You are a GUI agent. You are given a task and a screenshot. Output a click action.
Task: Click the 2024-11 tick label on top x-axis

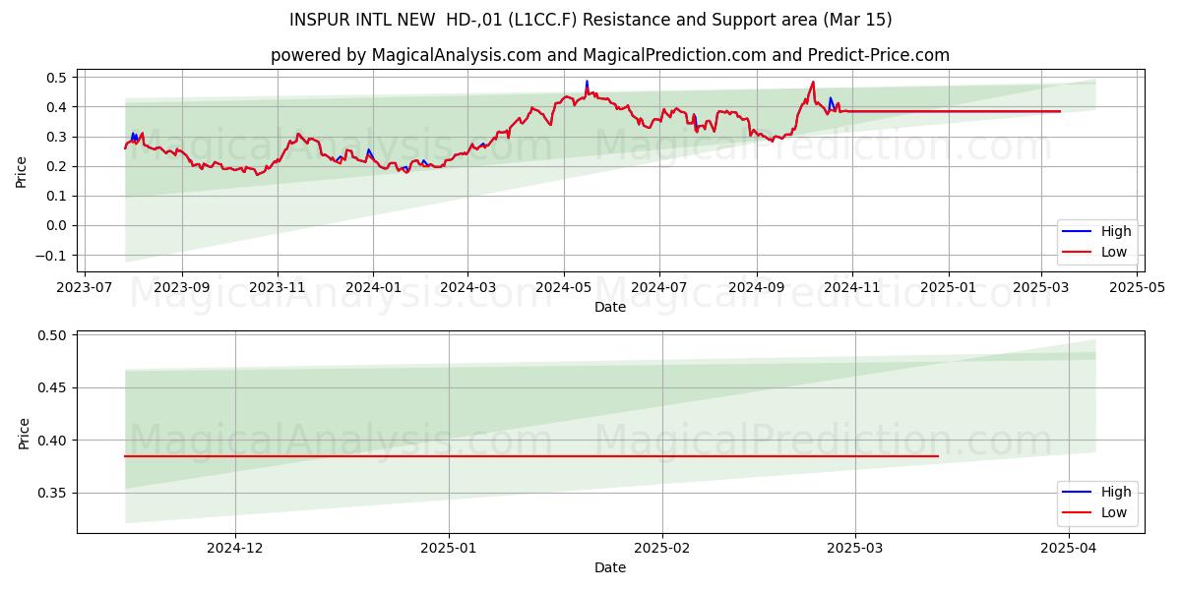pyautogui.click(x=852, y=289)
